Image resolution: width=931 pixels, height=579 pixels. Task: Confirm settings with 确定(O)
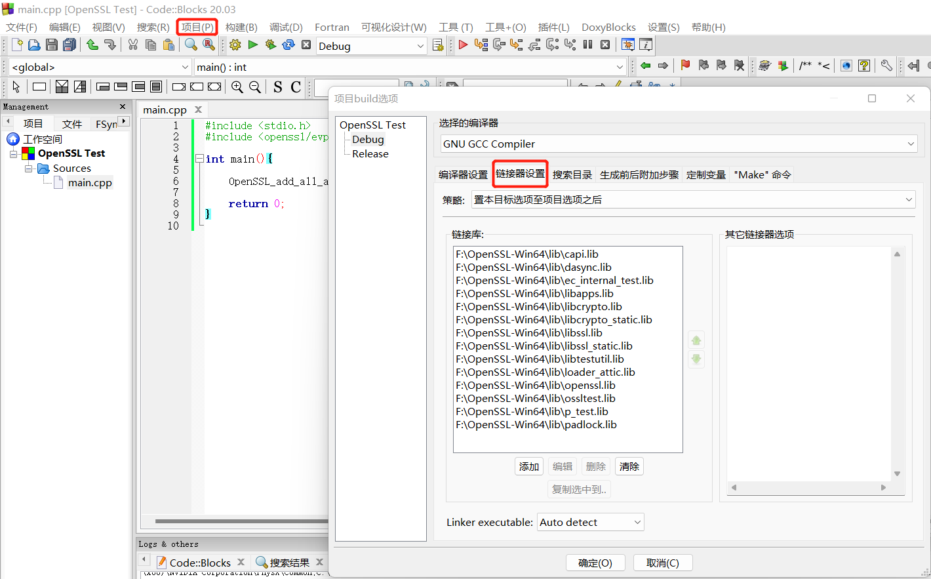[595, 563]
